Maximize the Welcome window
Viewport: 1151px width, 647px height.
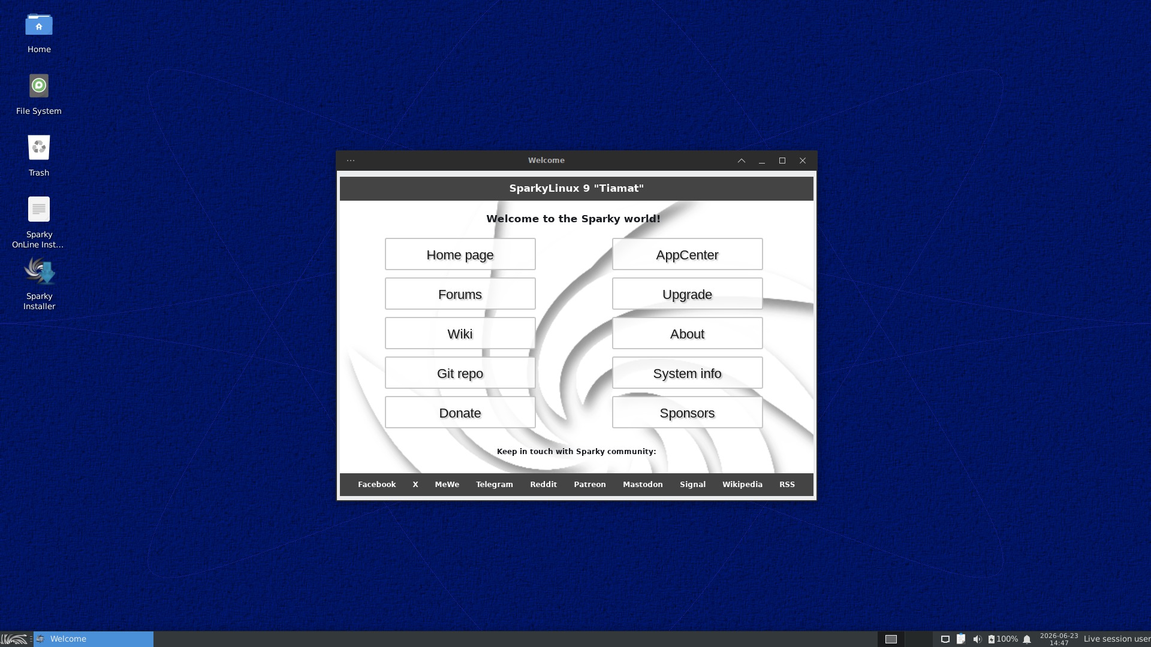coord(782,161)
